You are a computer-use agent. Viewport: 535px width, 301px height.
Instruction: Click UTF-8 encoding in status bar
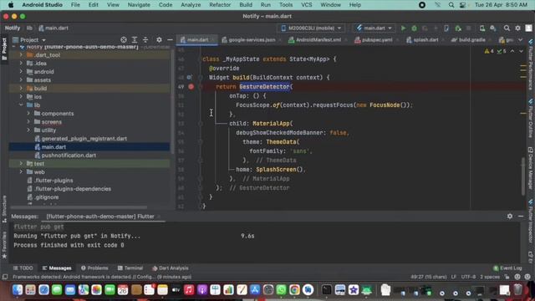(x=468, y=277)
